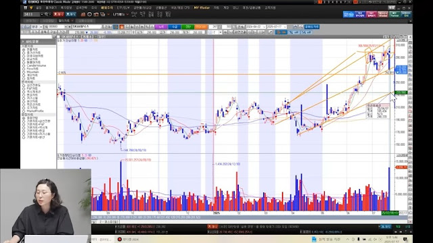Click the blue 수급 button

pyautogui.click(x=175, y=27)
